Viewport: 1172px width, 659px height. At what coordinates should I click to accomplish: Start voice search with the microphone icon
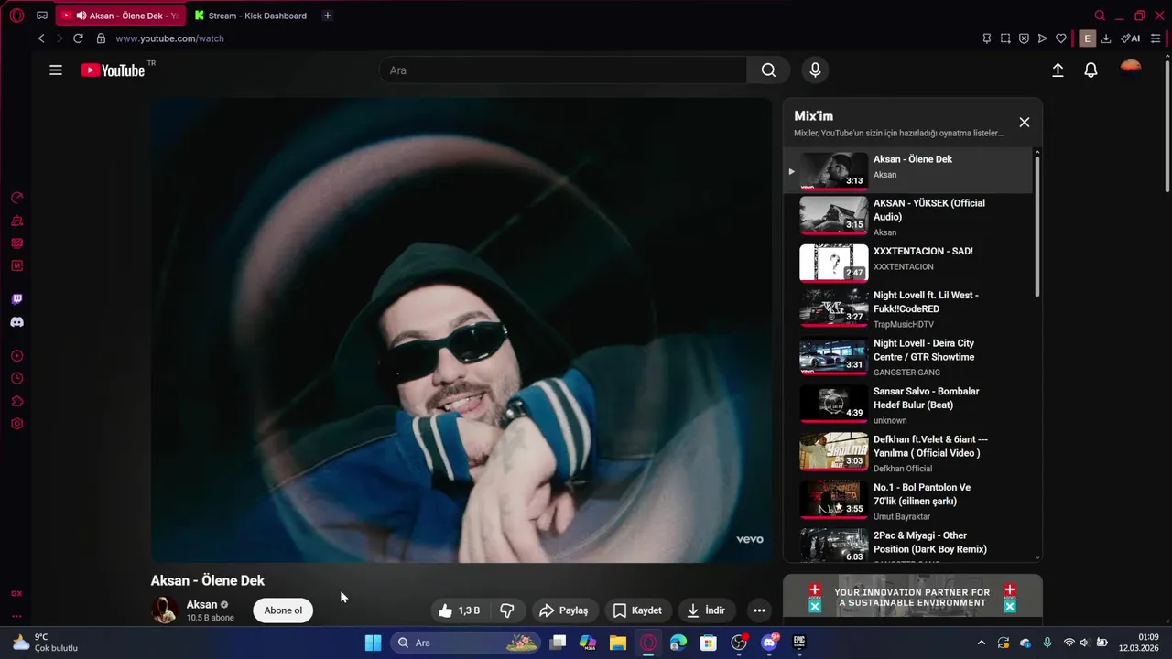point(815,70)
